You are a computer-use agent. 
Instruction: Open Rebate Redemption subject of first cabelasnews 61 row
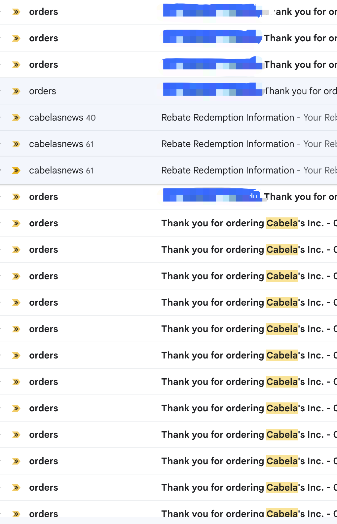(x=227, y=144)
